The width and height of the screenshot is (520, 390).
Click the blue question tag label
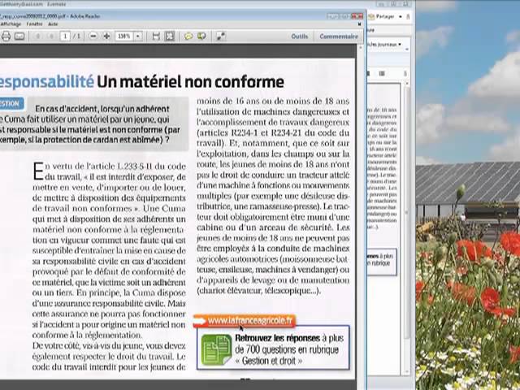[11, 103]
